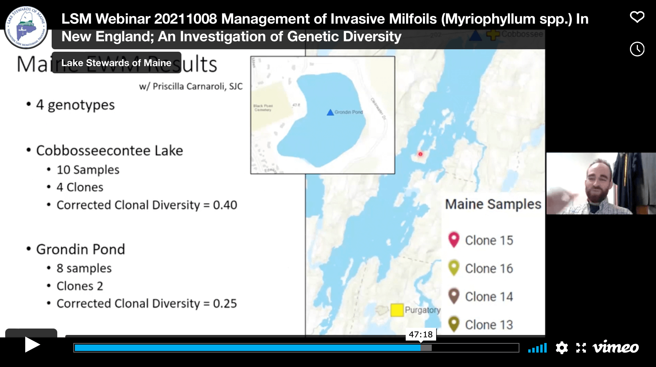Click the red sample dot on the lake
Viewport: 656px width, 367px height.
420,154
